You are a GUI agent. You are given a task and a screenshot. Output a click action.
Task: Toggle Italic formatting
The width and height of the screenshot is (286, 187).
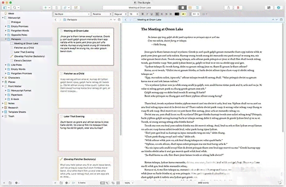pos(147,14)
